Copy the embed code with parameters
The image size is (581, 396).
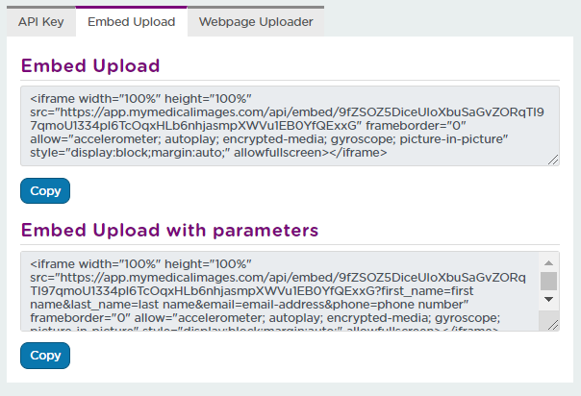coord(45,356)
